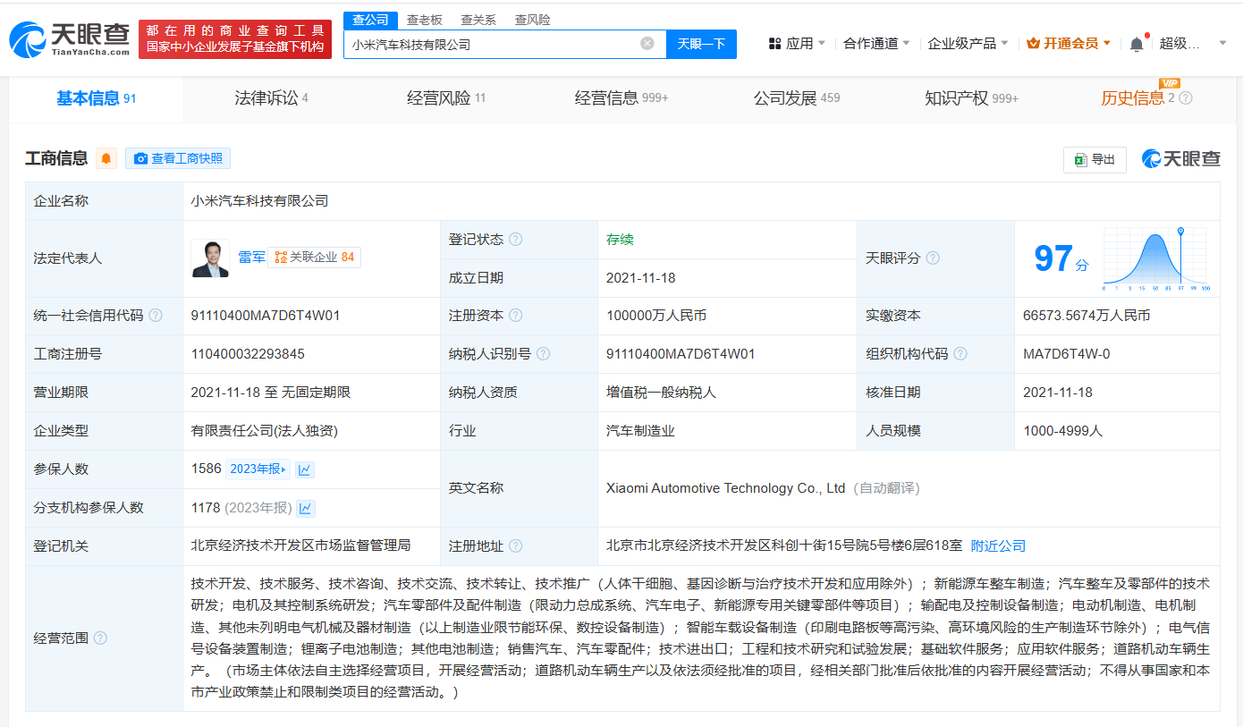Open the 雷军 legal representative link
The width and height of the screenshot is (1243, 727).
[251, 258]
